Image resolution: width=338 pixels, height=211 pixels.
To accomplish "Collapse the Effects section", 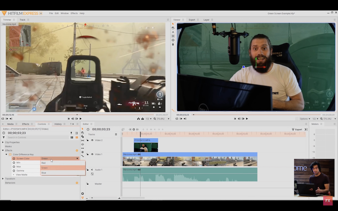I will point(3,151).
